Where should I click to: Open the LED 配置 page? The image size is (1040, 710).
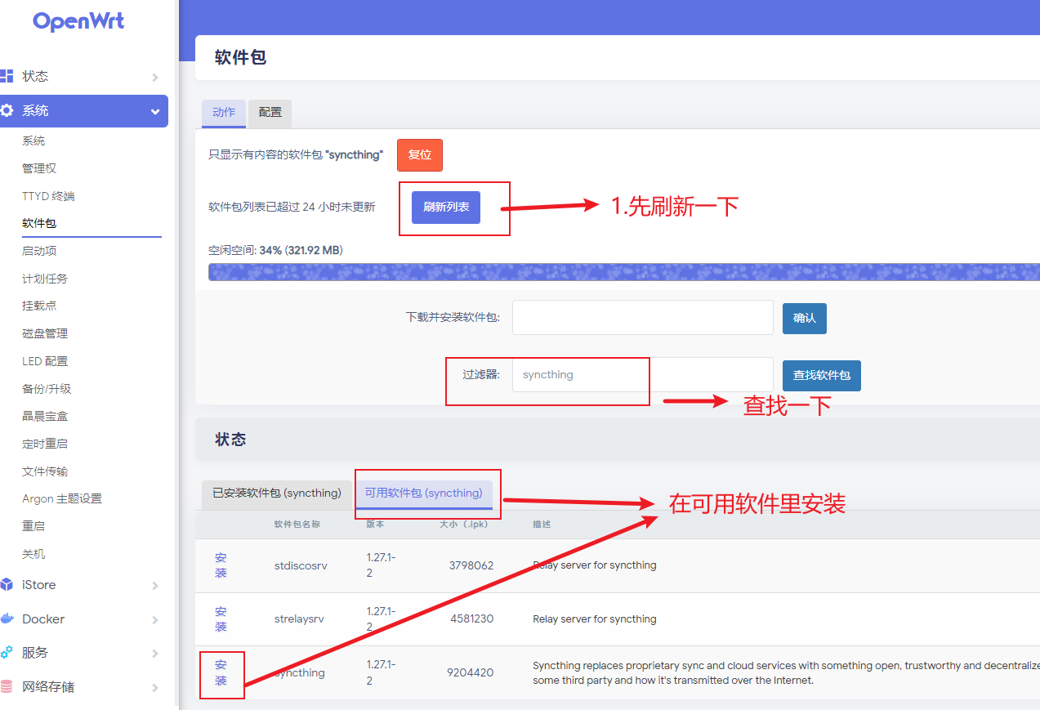point(45,361)
